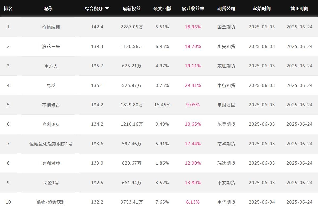Click the futures company 瑞达期货
Viewport: 318px width, 211px height.
point(226,163)
